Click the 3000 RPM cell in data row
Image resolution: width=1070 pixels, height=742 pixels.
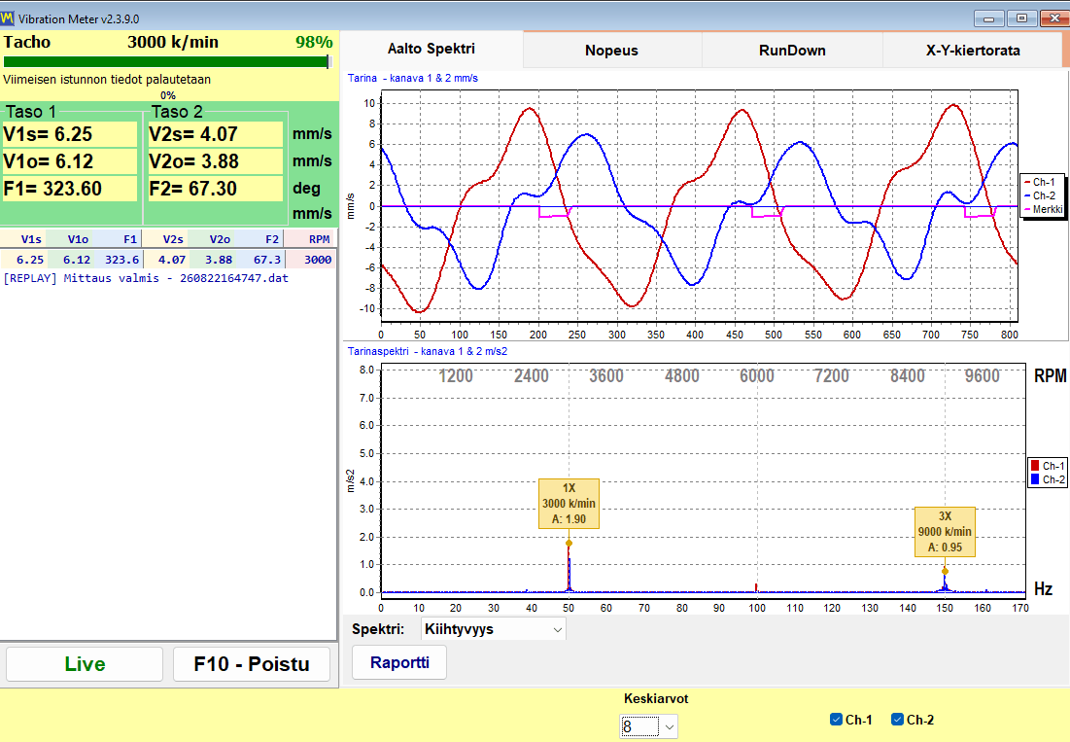click(310, 260)
